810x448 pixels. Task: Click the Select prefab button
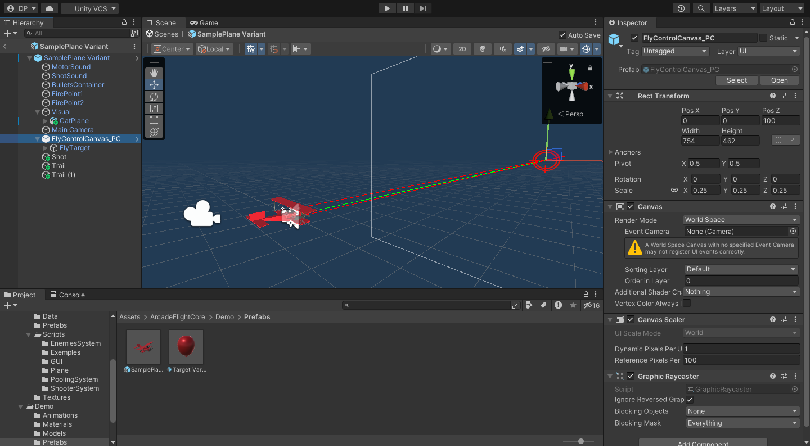[736, 80]
